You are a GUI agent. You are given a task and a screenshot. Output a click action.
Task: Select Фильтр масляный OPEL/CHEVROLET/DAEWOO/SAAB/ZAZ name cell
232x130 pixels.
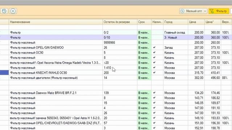[x=55, y=123]
